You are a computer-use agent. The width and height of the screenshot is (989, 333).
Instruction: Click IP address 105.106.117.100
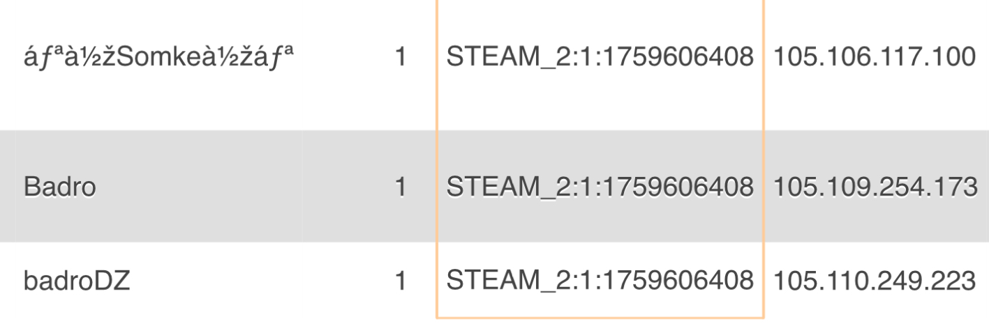coord(874,57)
